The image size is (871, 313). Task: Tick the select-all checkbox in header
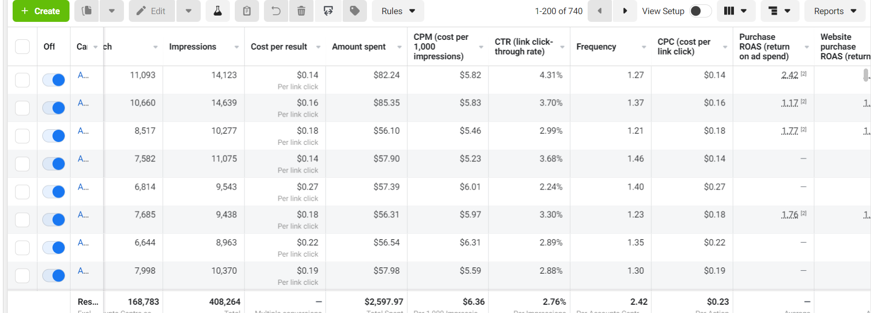point(22,47)
